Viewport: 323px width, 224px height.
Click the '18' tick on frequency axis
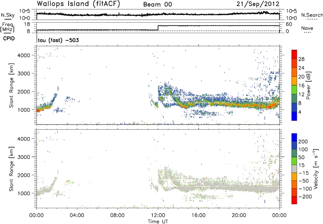[27, 24]
